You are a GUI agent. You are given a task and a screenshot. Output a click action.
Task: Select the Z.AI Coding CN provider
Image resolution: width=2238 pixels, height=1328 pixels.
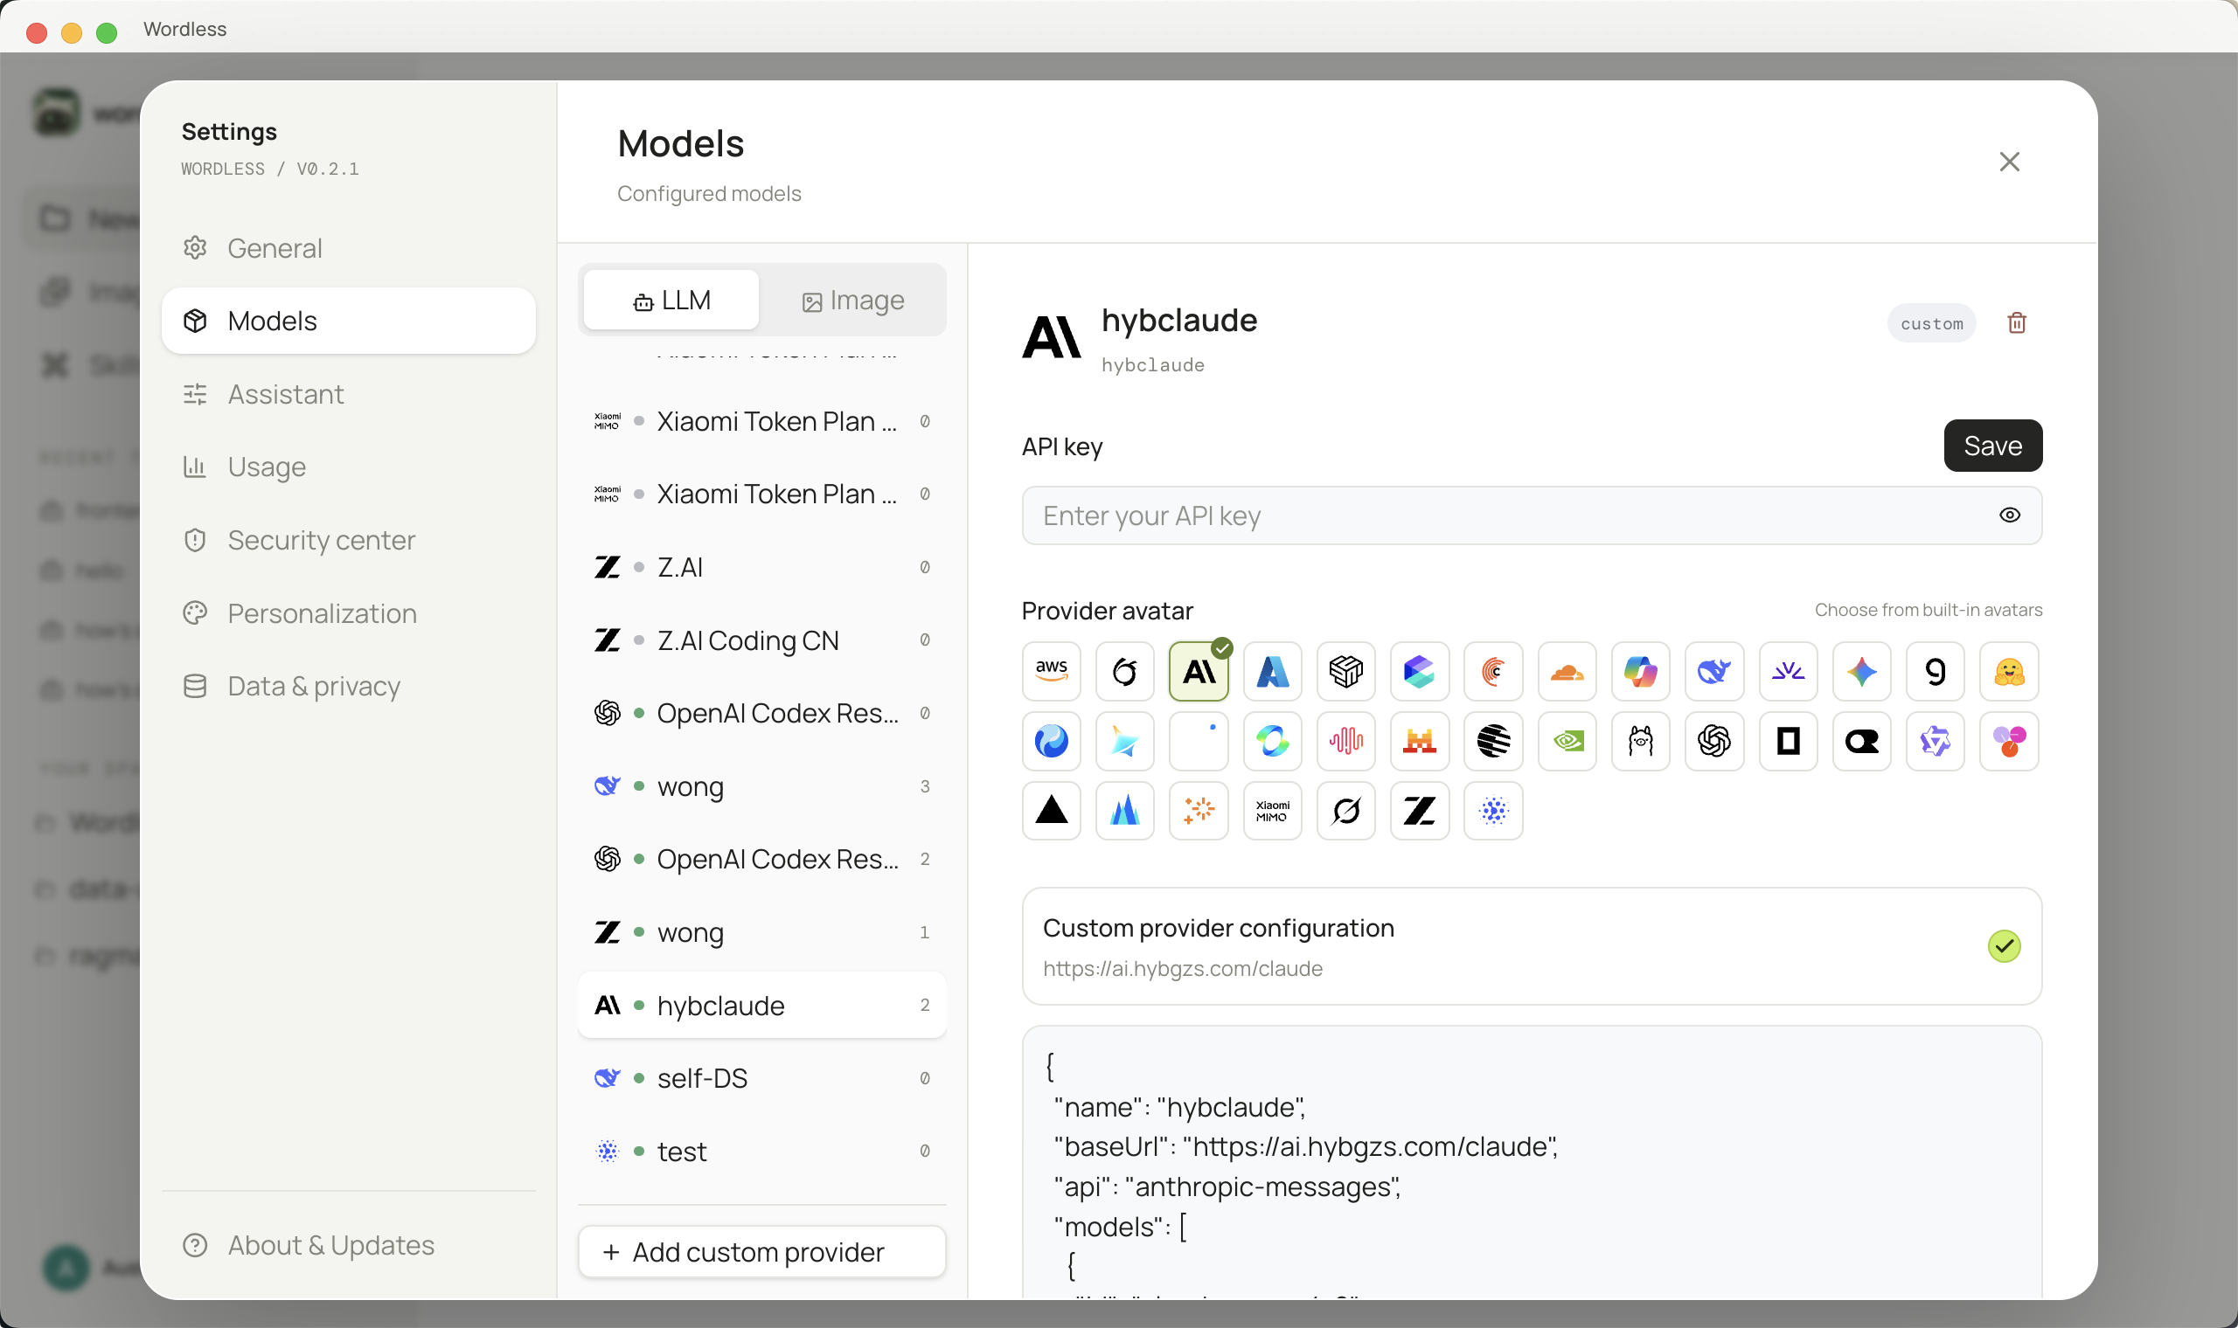pyautogui.click(x=761, y=640)
